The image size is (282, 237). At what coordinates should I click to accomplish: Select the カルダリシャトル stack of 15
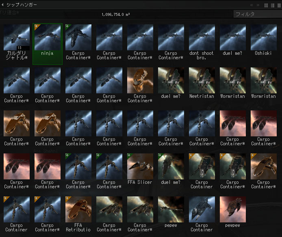17,42
